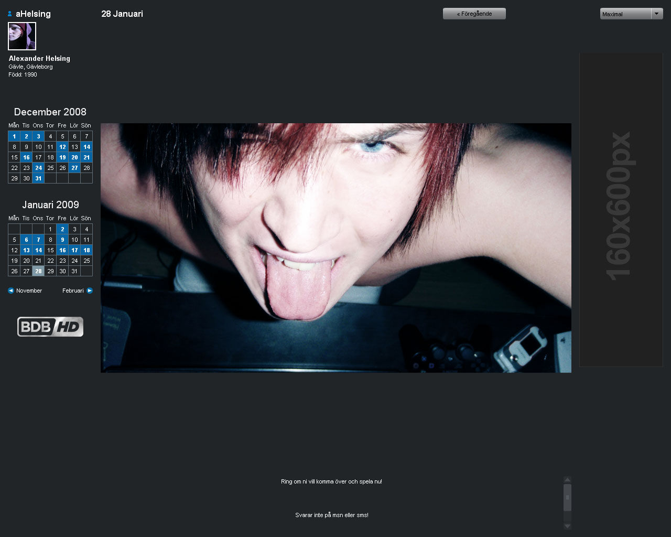Open the profile avatar thumbnail
This screenshot has height=537, width=671.
pos(22,36)
